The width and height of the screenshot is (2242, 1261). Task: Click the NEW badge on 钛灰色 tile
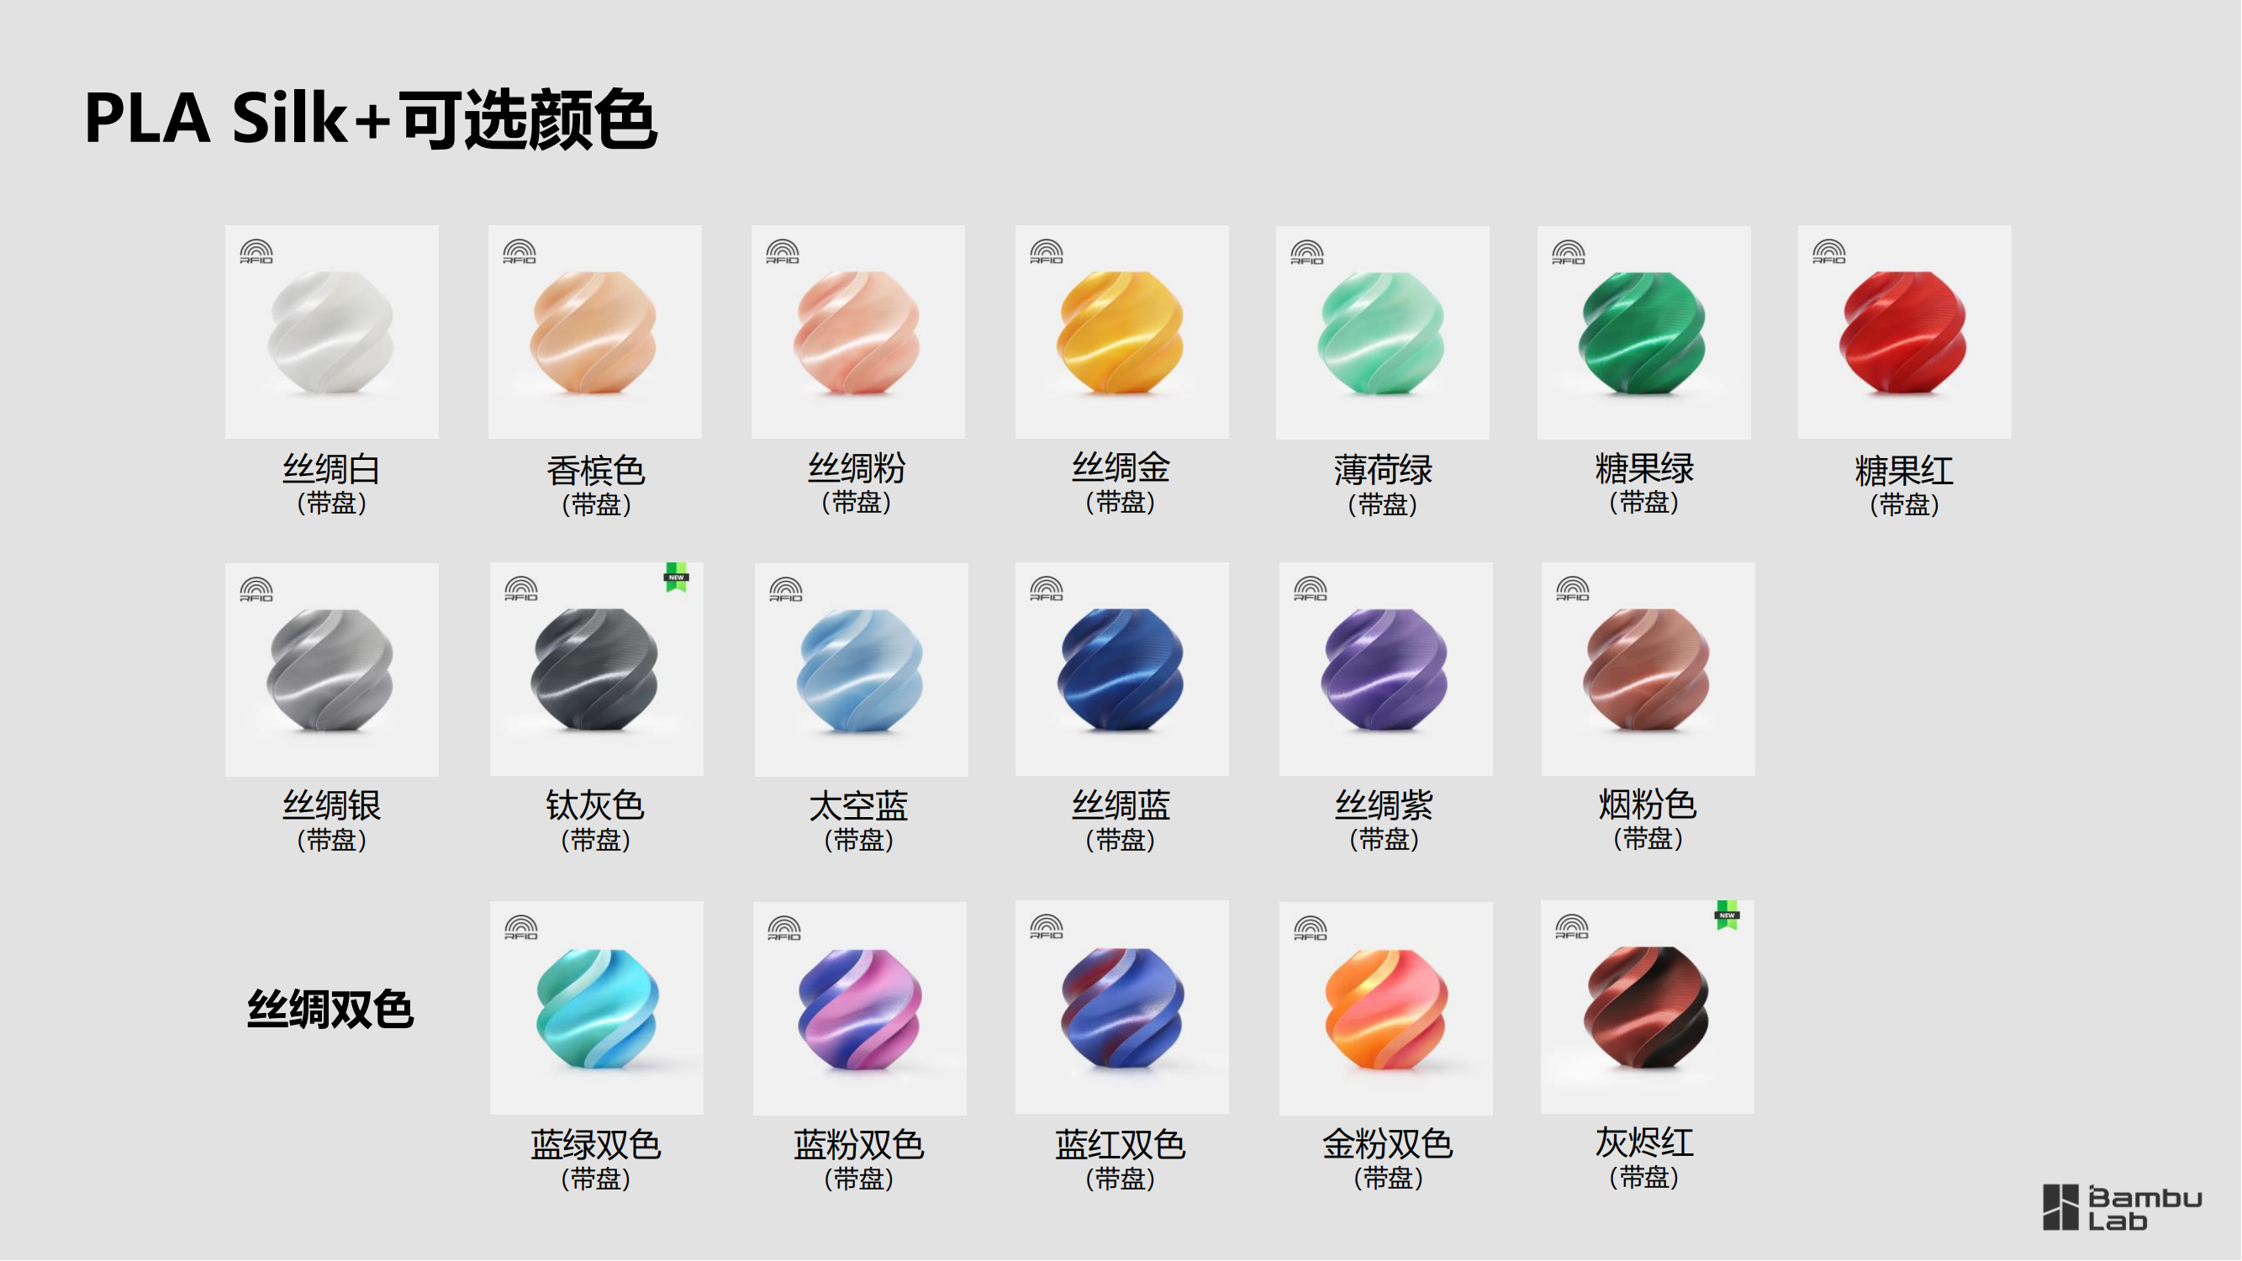point(676,578)
